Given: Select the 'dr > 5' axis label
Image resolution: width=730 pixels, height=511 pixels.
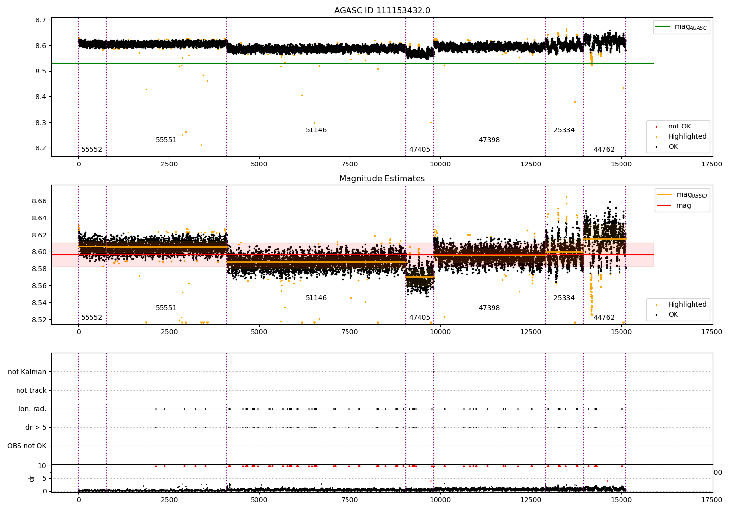Looking at the screenshot, I should click(36, 427).
